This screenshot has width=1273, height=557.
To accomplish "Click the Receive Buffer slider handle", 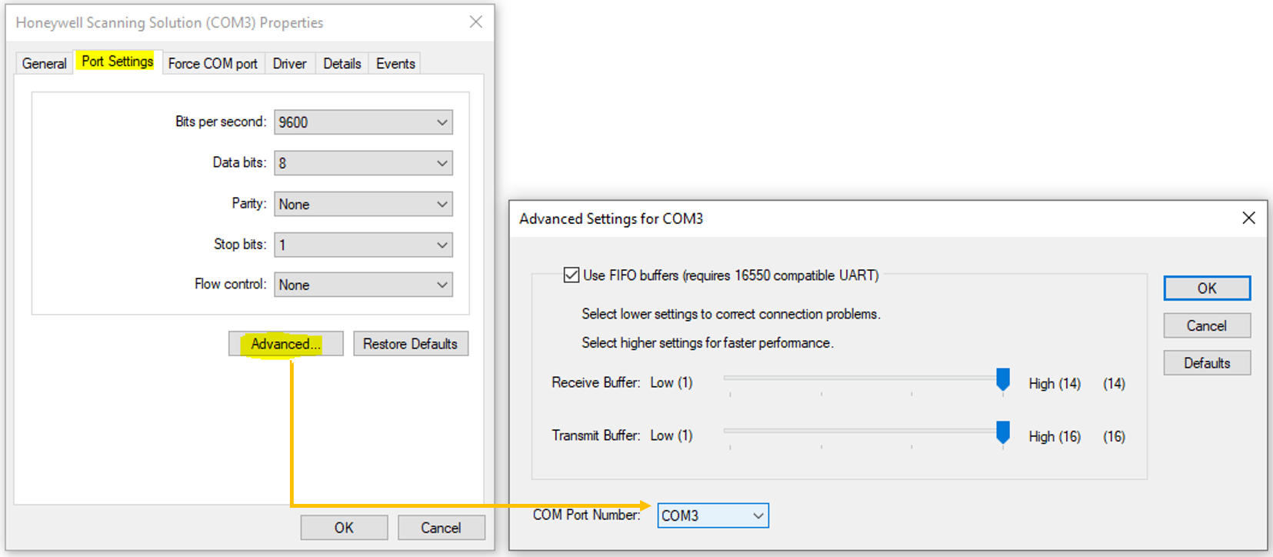I will pyautogui.click(x=1003, y=379).
